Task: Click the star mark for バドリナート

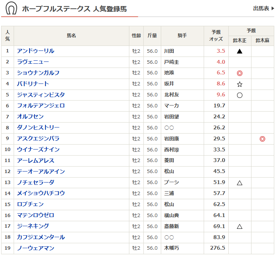Action: click(x=239, y=84)
